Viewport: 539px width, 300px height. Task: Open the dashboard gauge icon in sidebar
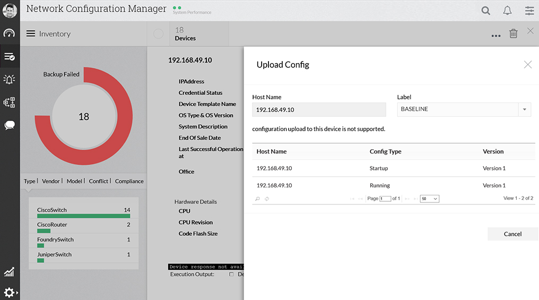coord(10,33)
